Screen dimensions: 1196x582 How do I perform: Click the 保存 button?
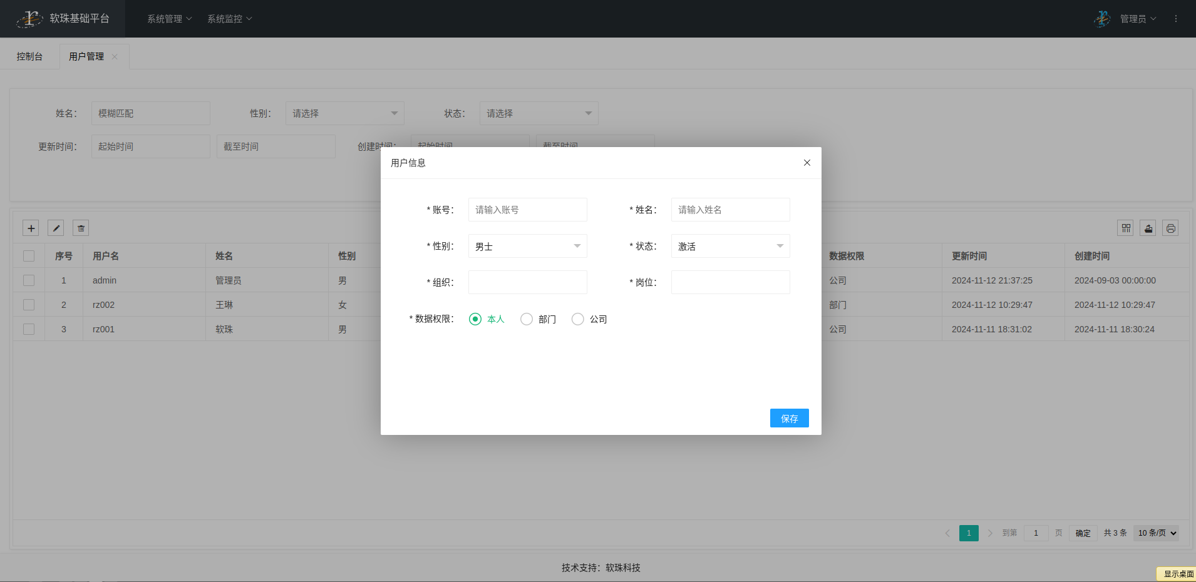789,418
